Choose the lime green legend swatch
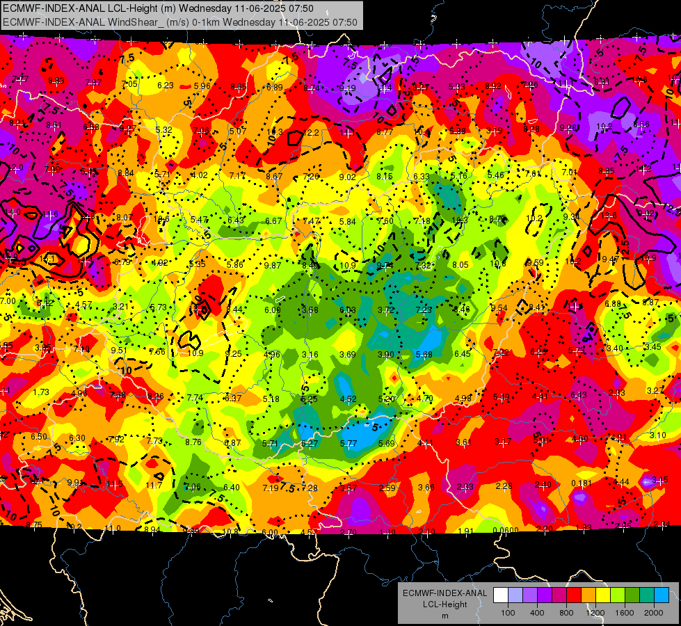This screenshot has width=681, height=626. (x=618, y=595)
